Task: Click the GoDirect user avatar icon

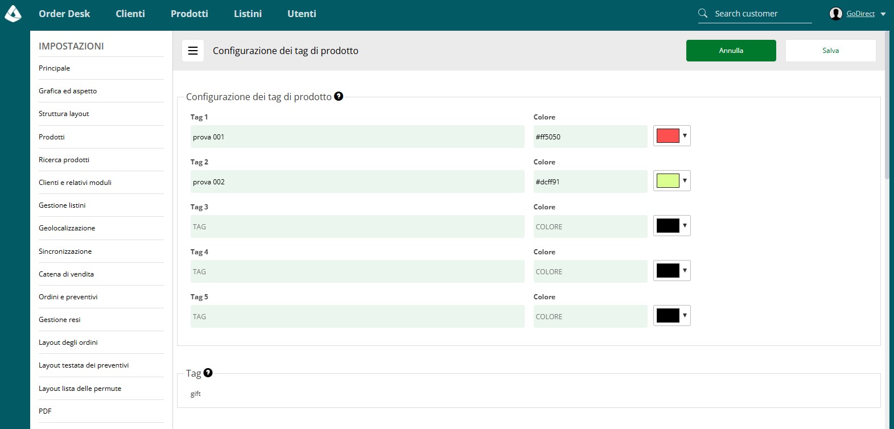Action: pos(836,14)
